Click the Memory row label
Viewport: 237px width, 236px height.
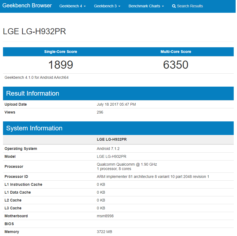(12, 232)
